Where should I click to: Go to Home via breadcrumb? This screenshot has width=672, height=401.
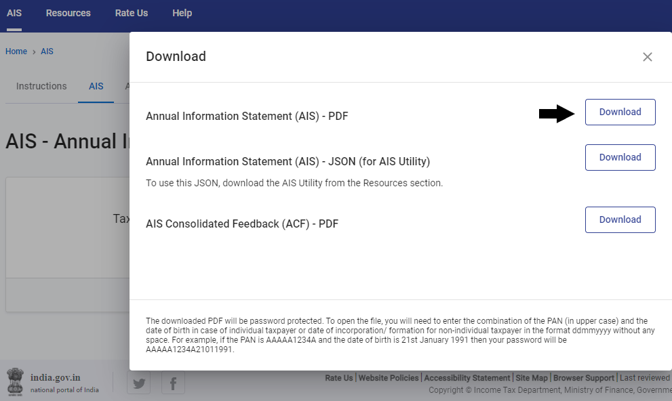click(16, 51)
